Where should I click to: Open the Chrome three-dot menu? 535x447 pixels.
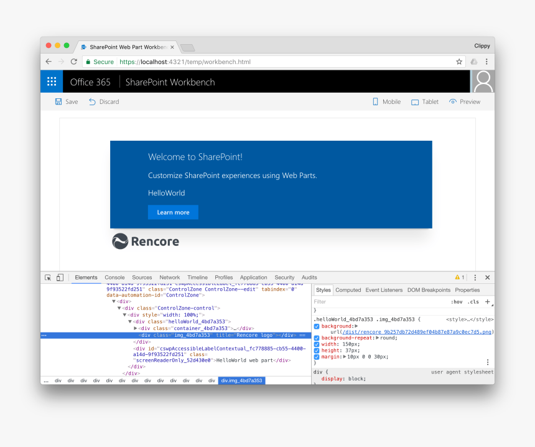click(486, 62)
